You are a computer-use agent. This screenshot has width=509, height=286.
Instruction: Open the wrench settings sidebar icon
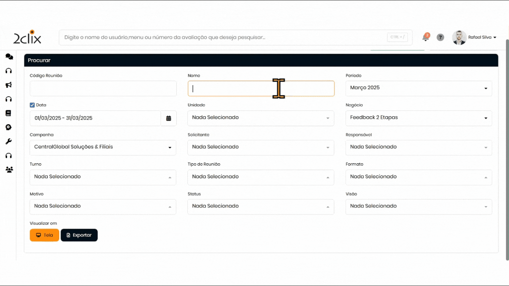[8, 141]
